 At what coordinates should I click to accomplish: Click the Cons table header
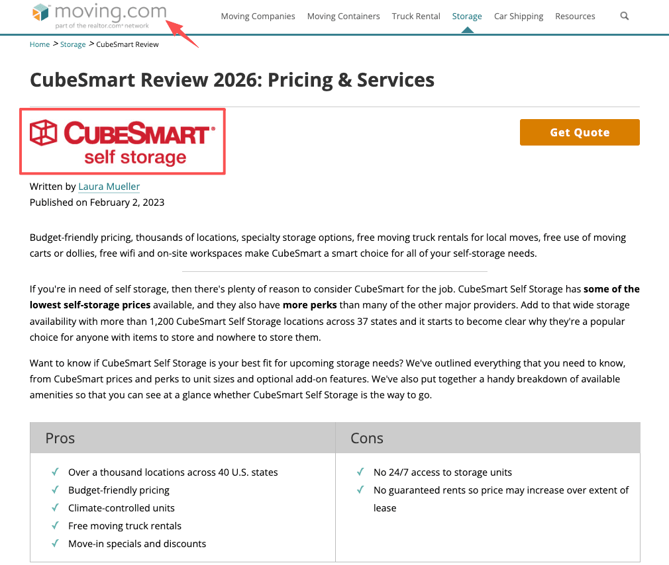pyautogui.click(x=366, y=437)
